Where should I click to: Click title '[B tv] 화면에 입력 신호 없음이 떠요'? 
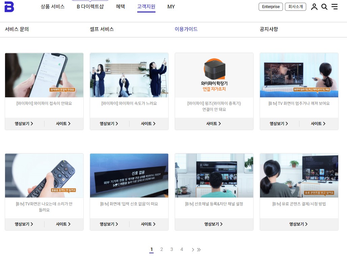pyautogui.click(x=129, y=204)
